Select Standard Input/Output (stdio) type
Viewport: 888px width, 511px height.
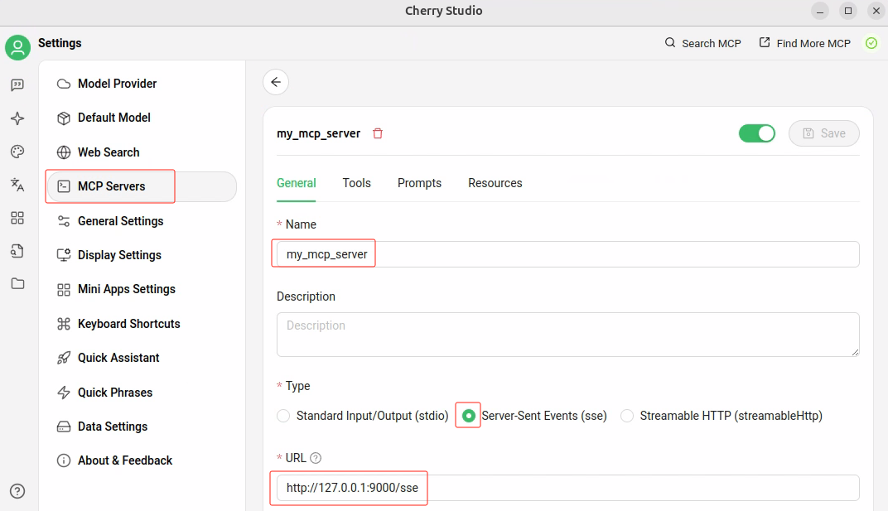coord(283,416)
